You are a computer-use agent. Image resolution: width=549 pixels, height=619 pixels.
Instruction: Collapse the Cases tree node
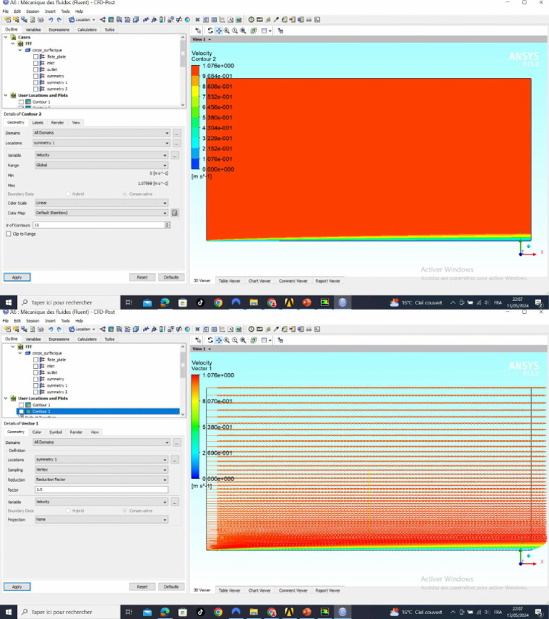[x=6, y=37]
